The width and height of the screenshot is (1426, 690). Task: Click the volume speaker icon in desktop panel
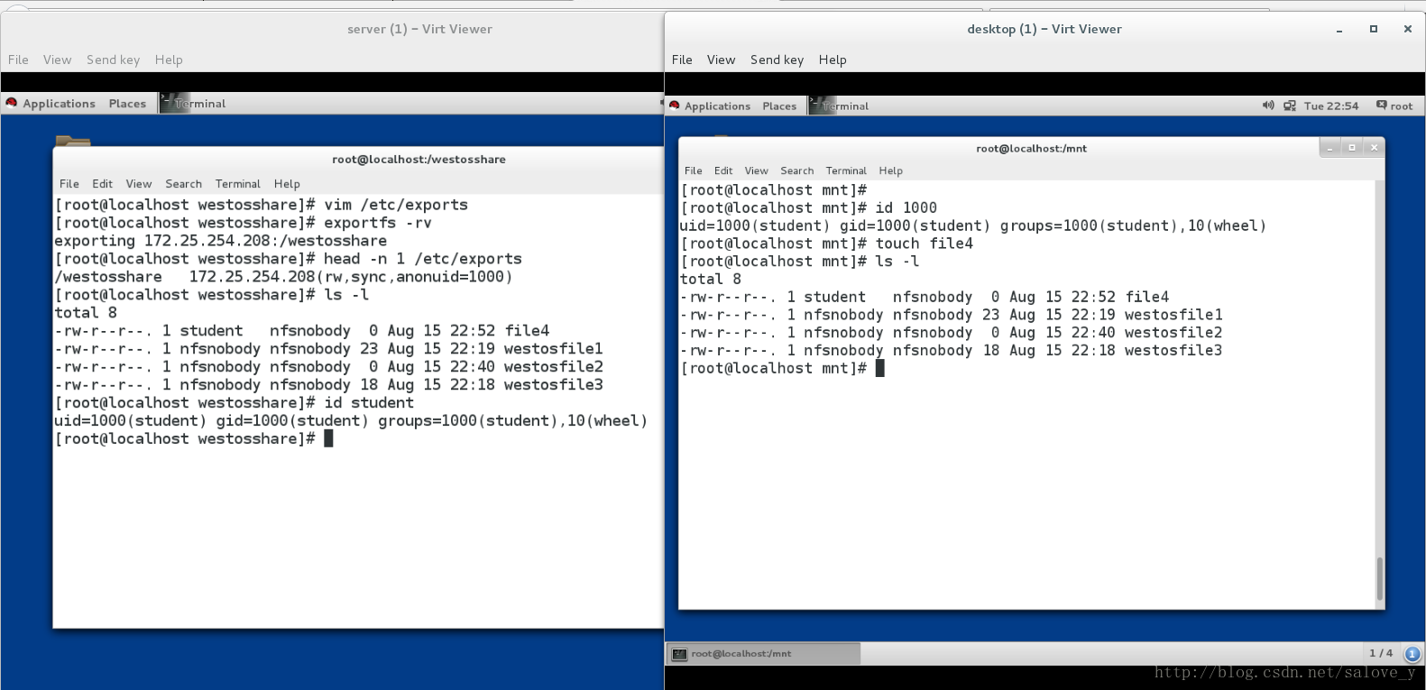[x=1268, y=106]
